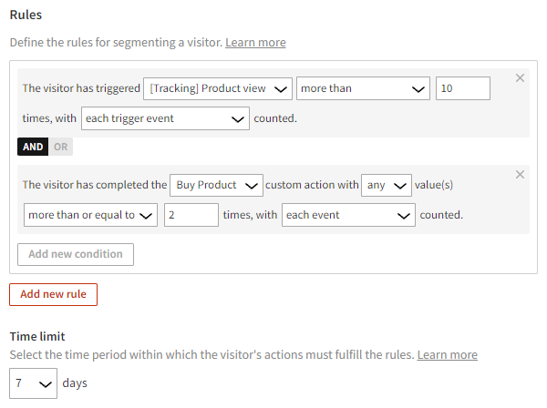This screenshot has width=547, height=408.
Task: Open the [Tracking] Product view dropdown
Action: click(219, 88)
